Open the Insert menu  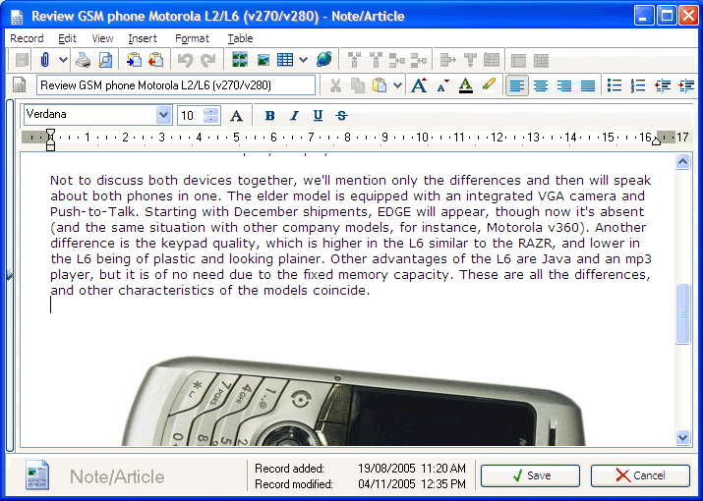tap(142, 38)
